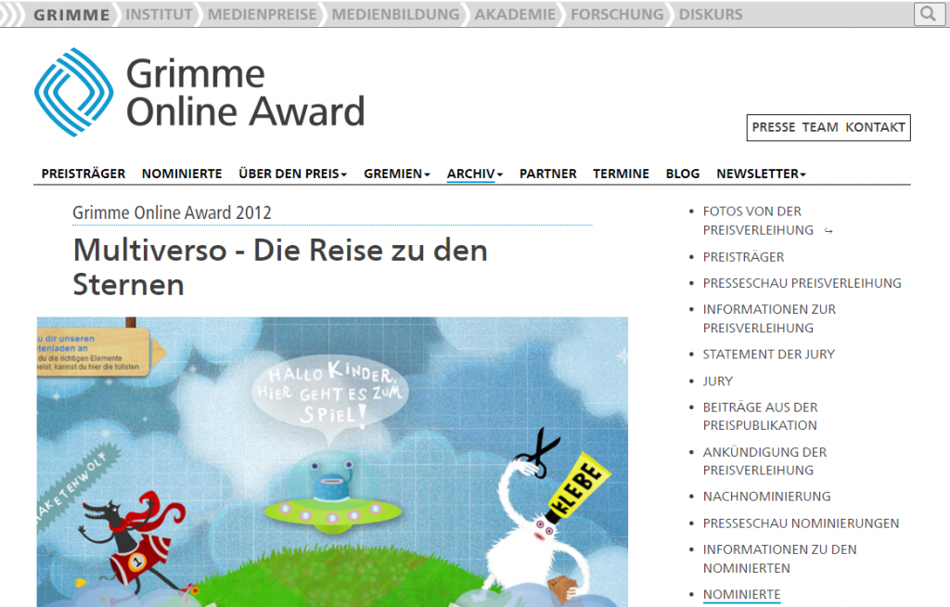Image resolution: width=950 pixels, height=607 pixels.
Task: Expand the ÜBER DEN PREIS dropdown
Action: (292, 174)
